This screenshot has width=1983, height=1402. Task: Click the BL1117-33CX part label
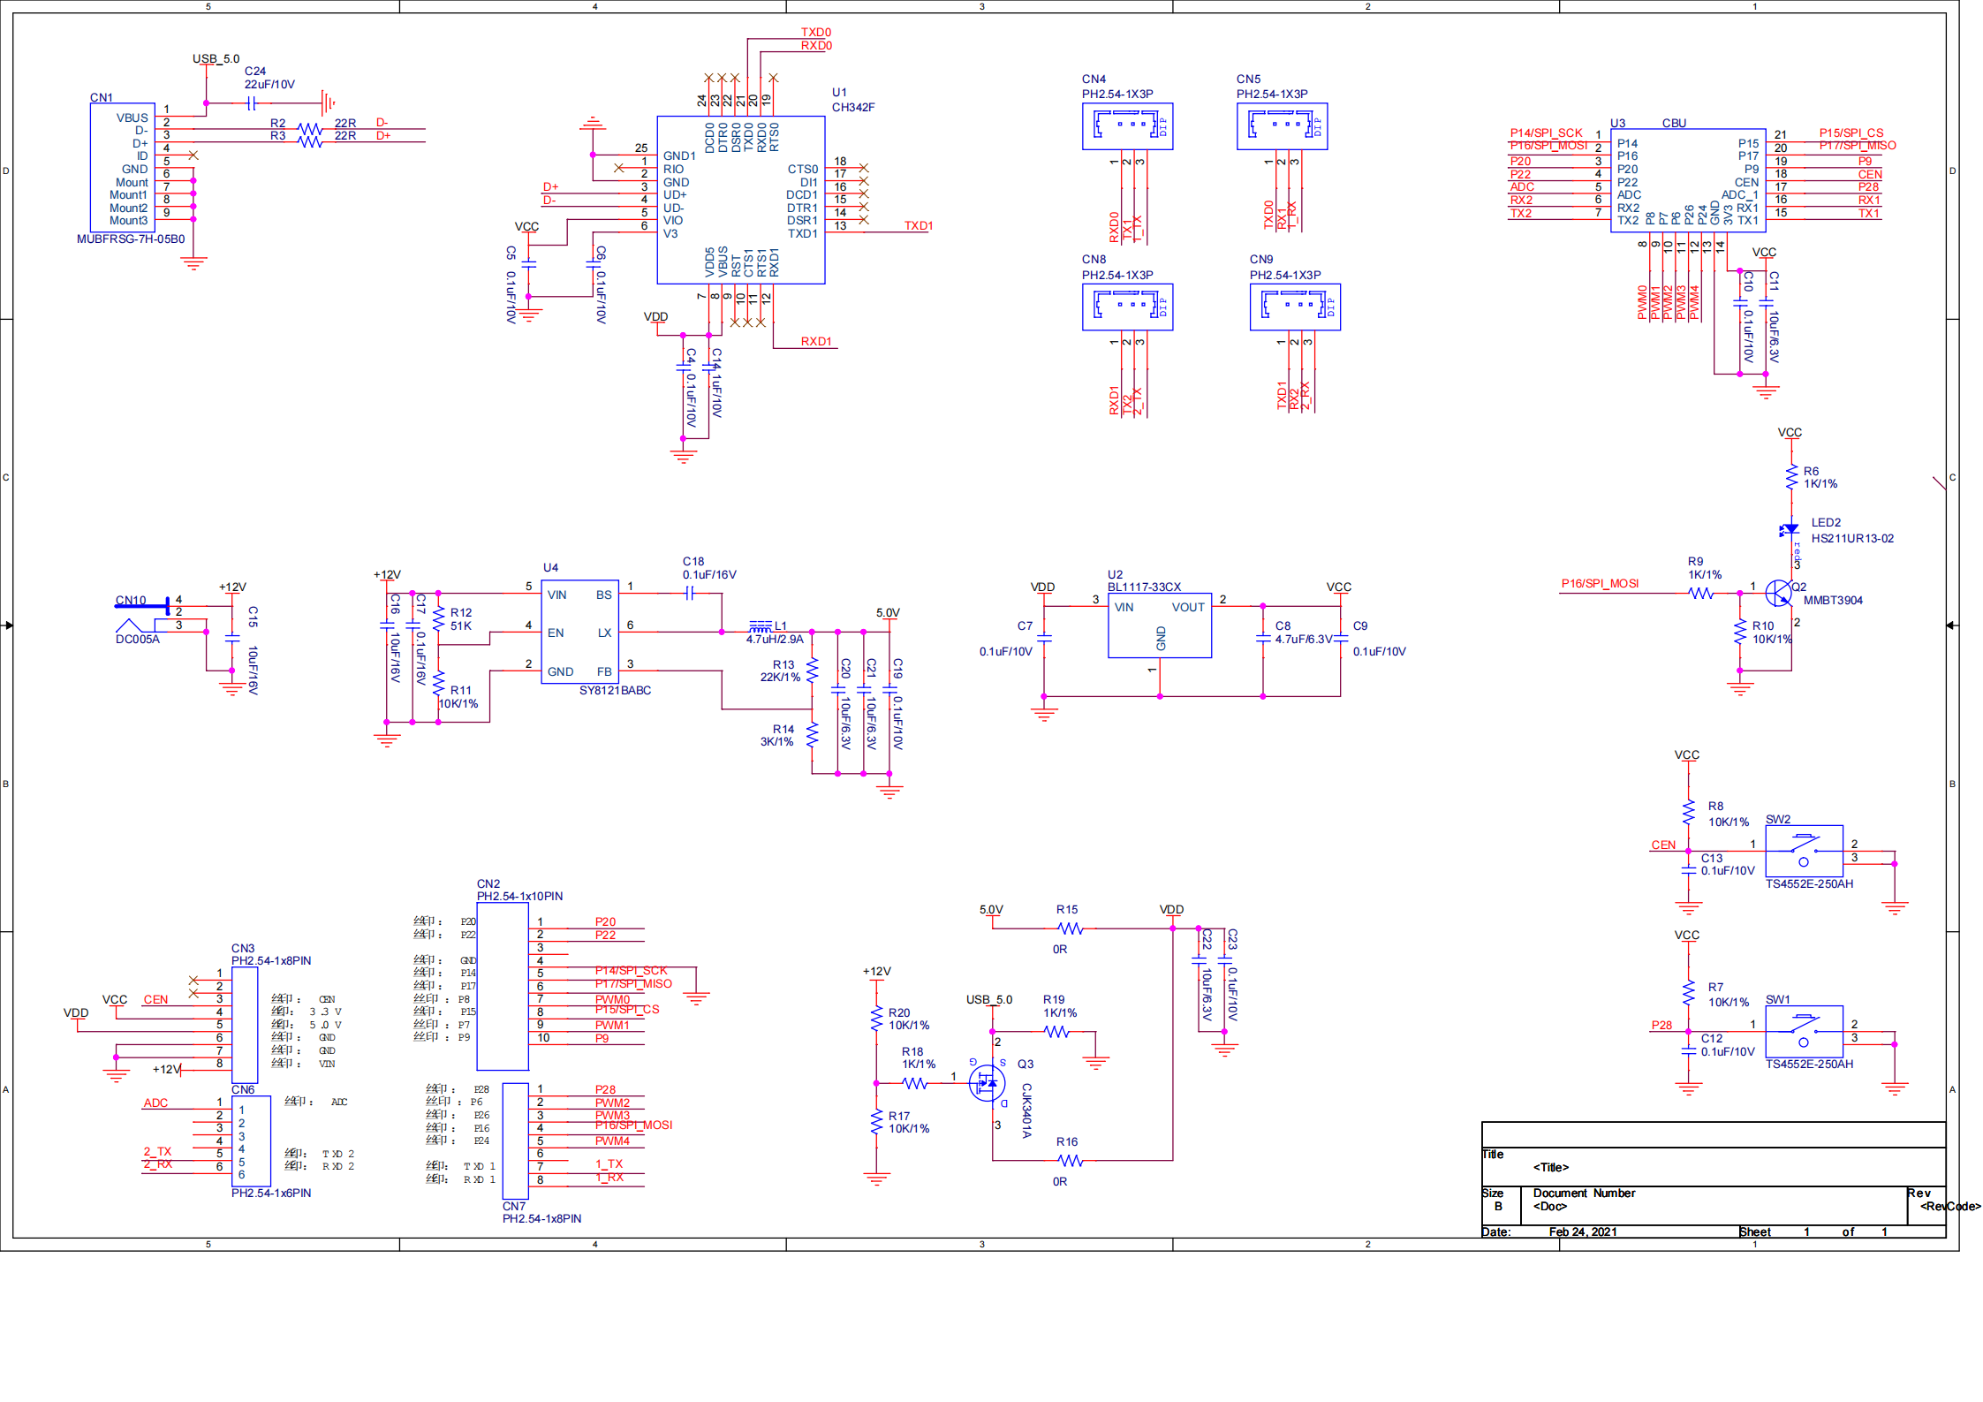click(1144, 587)
